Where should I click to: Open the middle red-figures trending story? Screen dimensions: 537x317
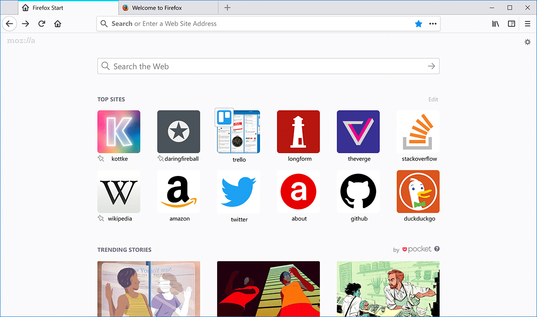(268, 289)
